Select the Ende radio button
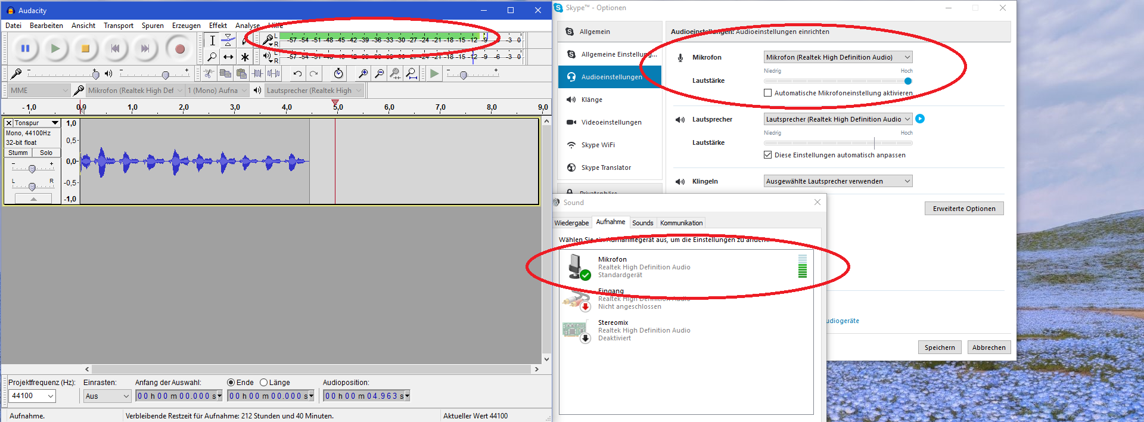1144x422 pixels. (231, 383)
